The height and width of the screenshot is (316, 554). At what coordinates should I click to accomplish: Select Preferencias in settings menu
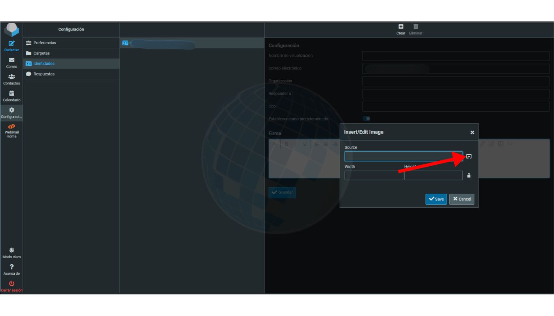pyautogui.click(x=45, y=43)
